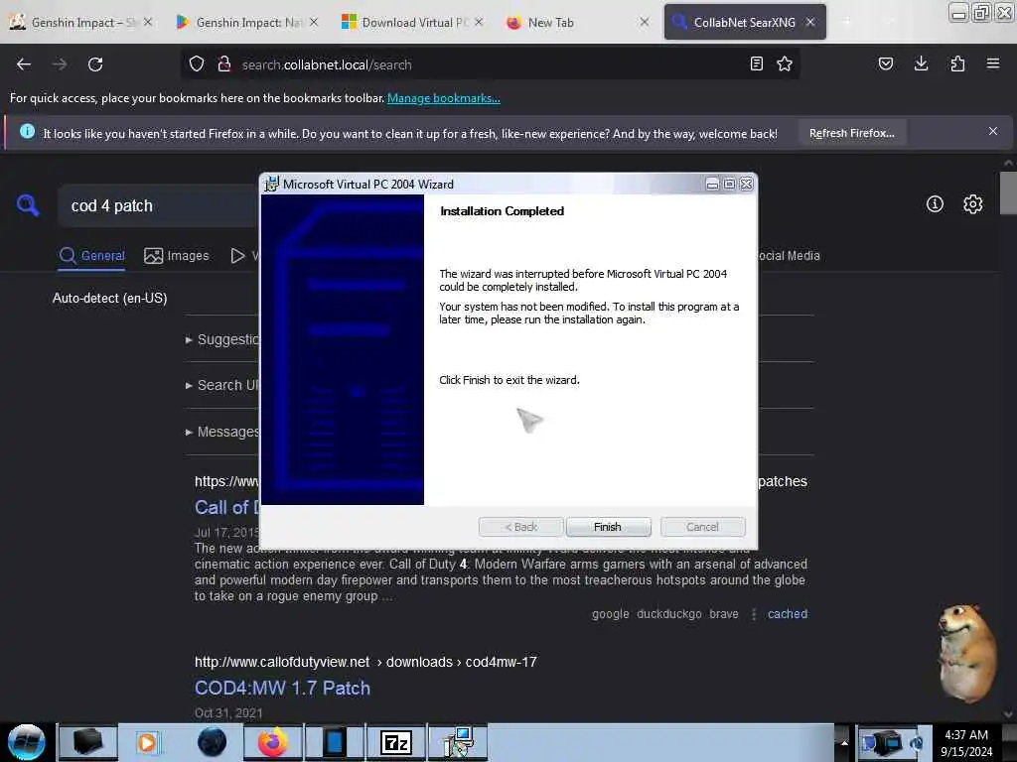Go back using Firefox back arrow
This screenshot has height=762, width=1017.
[x=24, y=64]
